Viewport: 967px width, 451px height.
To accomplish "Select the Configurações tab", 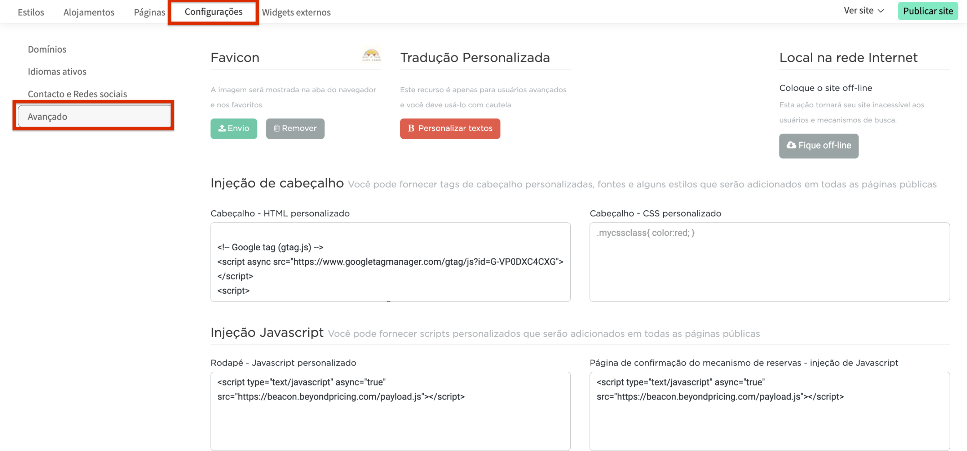I will click(213, 12).
